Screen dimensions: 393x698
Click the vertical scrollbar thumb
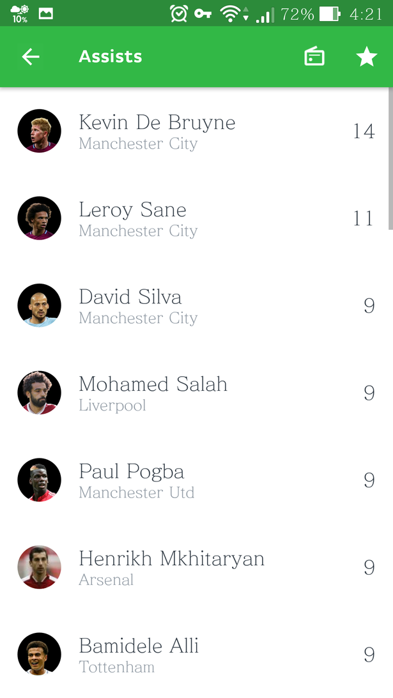pos(391,158)
